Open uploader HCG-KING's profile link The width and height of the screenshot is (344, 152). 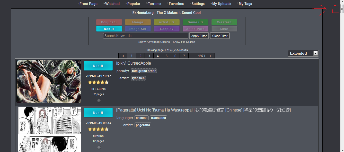[99, 89]
